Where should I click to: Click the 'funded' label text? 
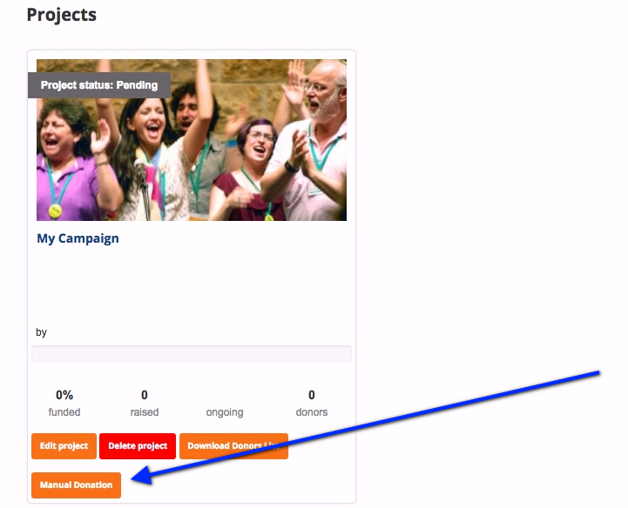(x=64, y=412)
